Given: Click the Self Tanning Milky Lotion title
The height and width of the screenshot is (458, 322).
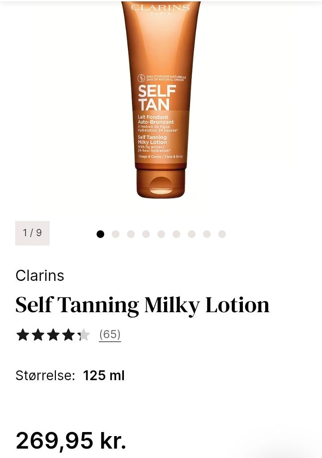Looking at the screenshot, I should 142,305.
